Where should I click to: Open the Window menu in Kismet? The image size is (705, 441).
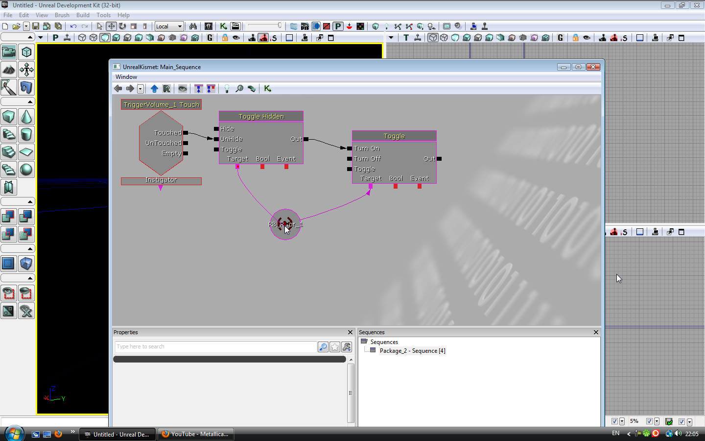[x=126, y=77]
